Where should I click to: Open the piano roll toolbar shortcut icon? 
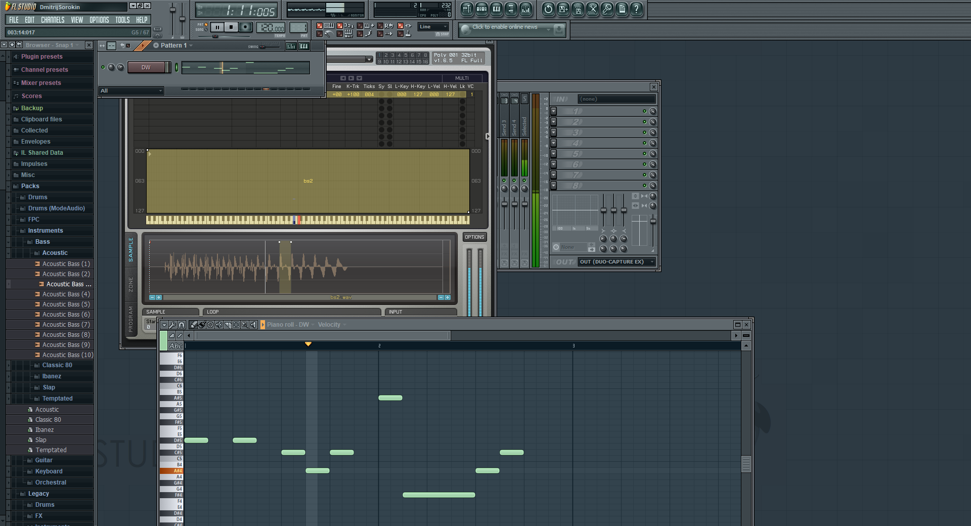496,9
